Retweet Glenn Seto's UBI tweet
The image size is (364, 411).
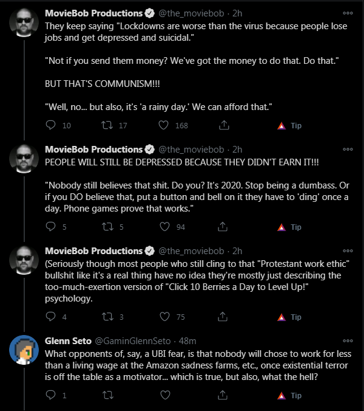[x=108, y=395]
